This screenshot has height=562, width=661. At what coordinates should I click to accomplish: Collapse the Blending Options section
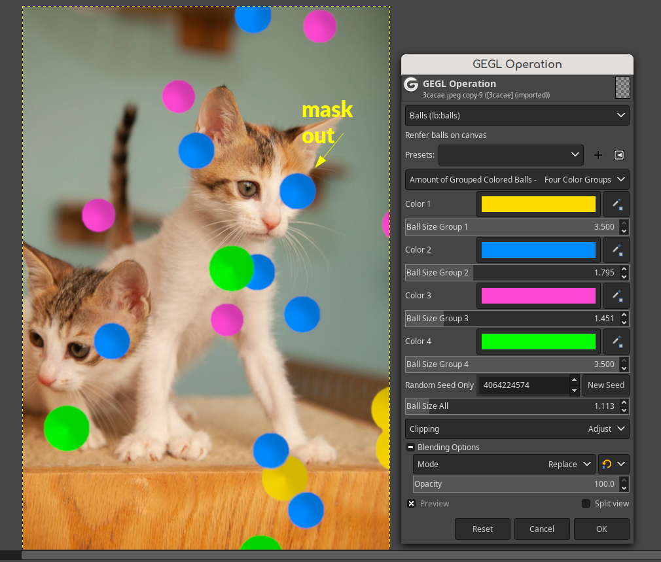pyautogui.click(x=410, y=448)
